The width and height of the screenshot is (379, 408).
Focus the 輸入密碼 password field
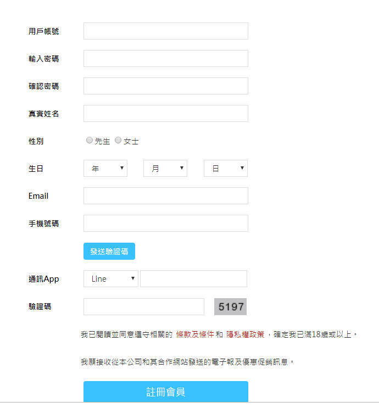click(x=165, y=59)
